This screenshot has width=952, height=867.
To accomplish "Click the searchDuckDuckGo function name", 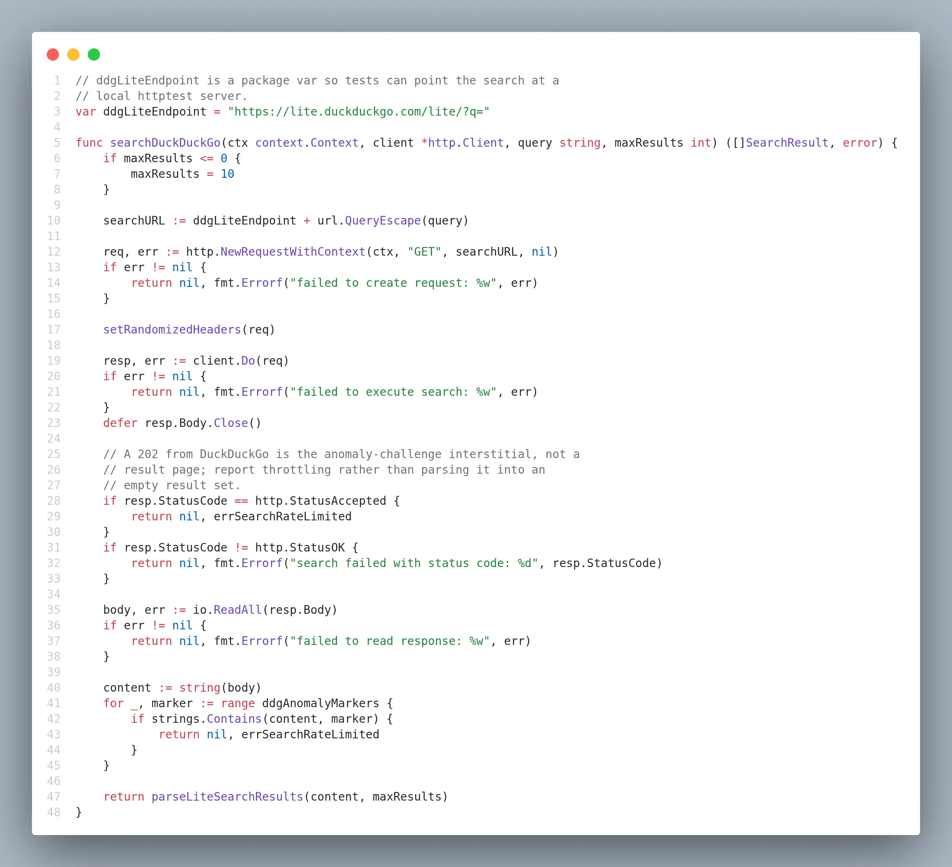I will click(x=165, y=143).
